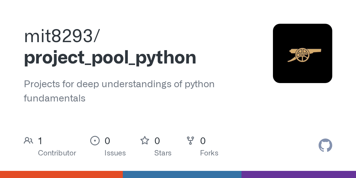The image size is (356, 178).
Task: Click the repository description text
Action: 119,90
